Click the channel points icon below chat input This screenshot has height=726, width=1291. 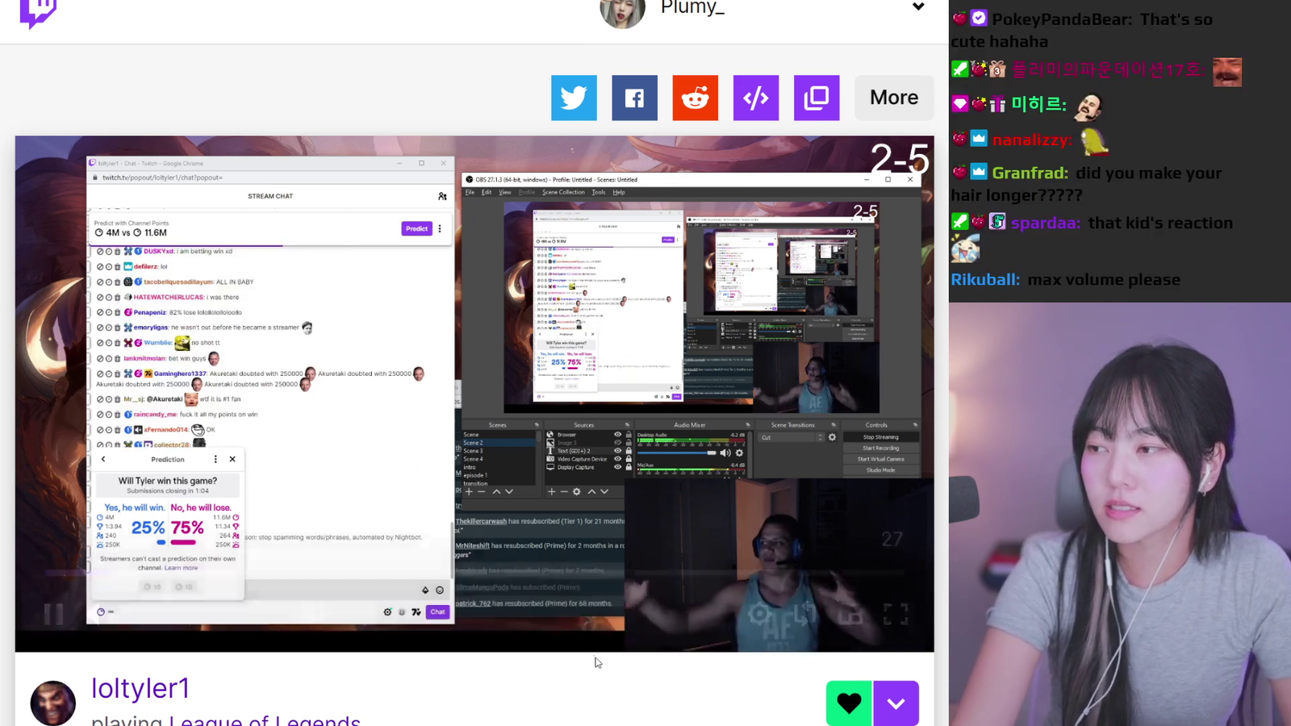pyautogui.click(x=101, y=612)
